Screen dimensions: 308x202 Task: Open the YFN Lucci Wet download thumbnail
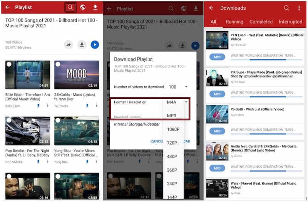(217, 40)
